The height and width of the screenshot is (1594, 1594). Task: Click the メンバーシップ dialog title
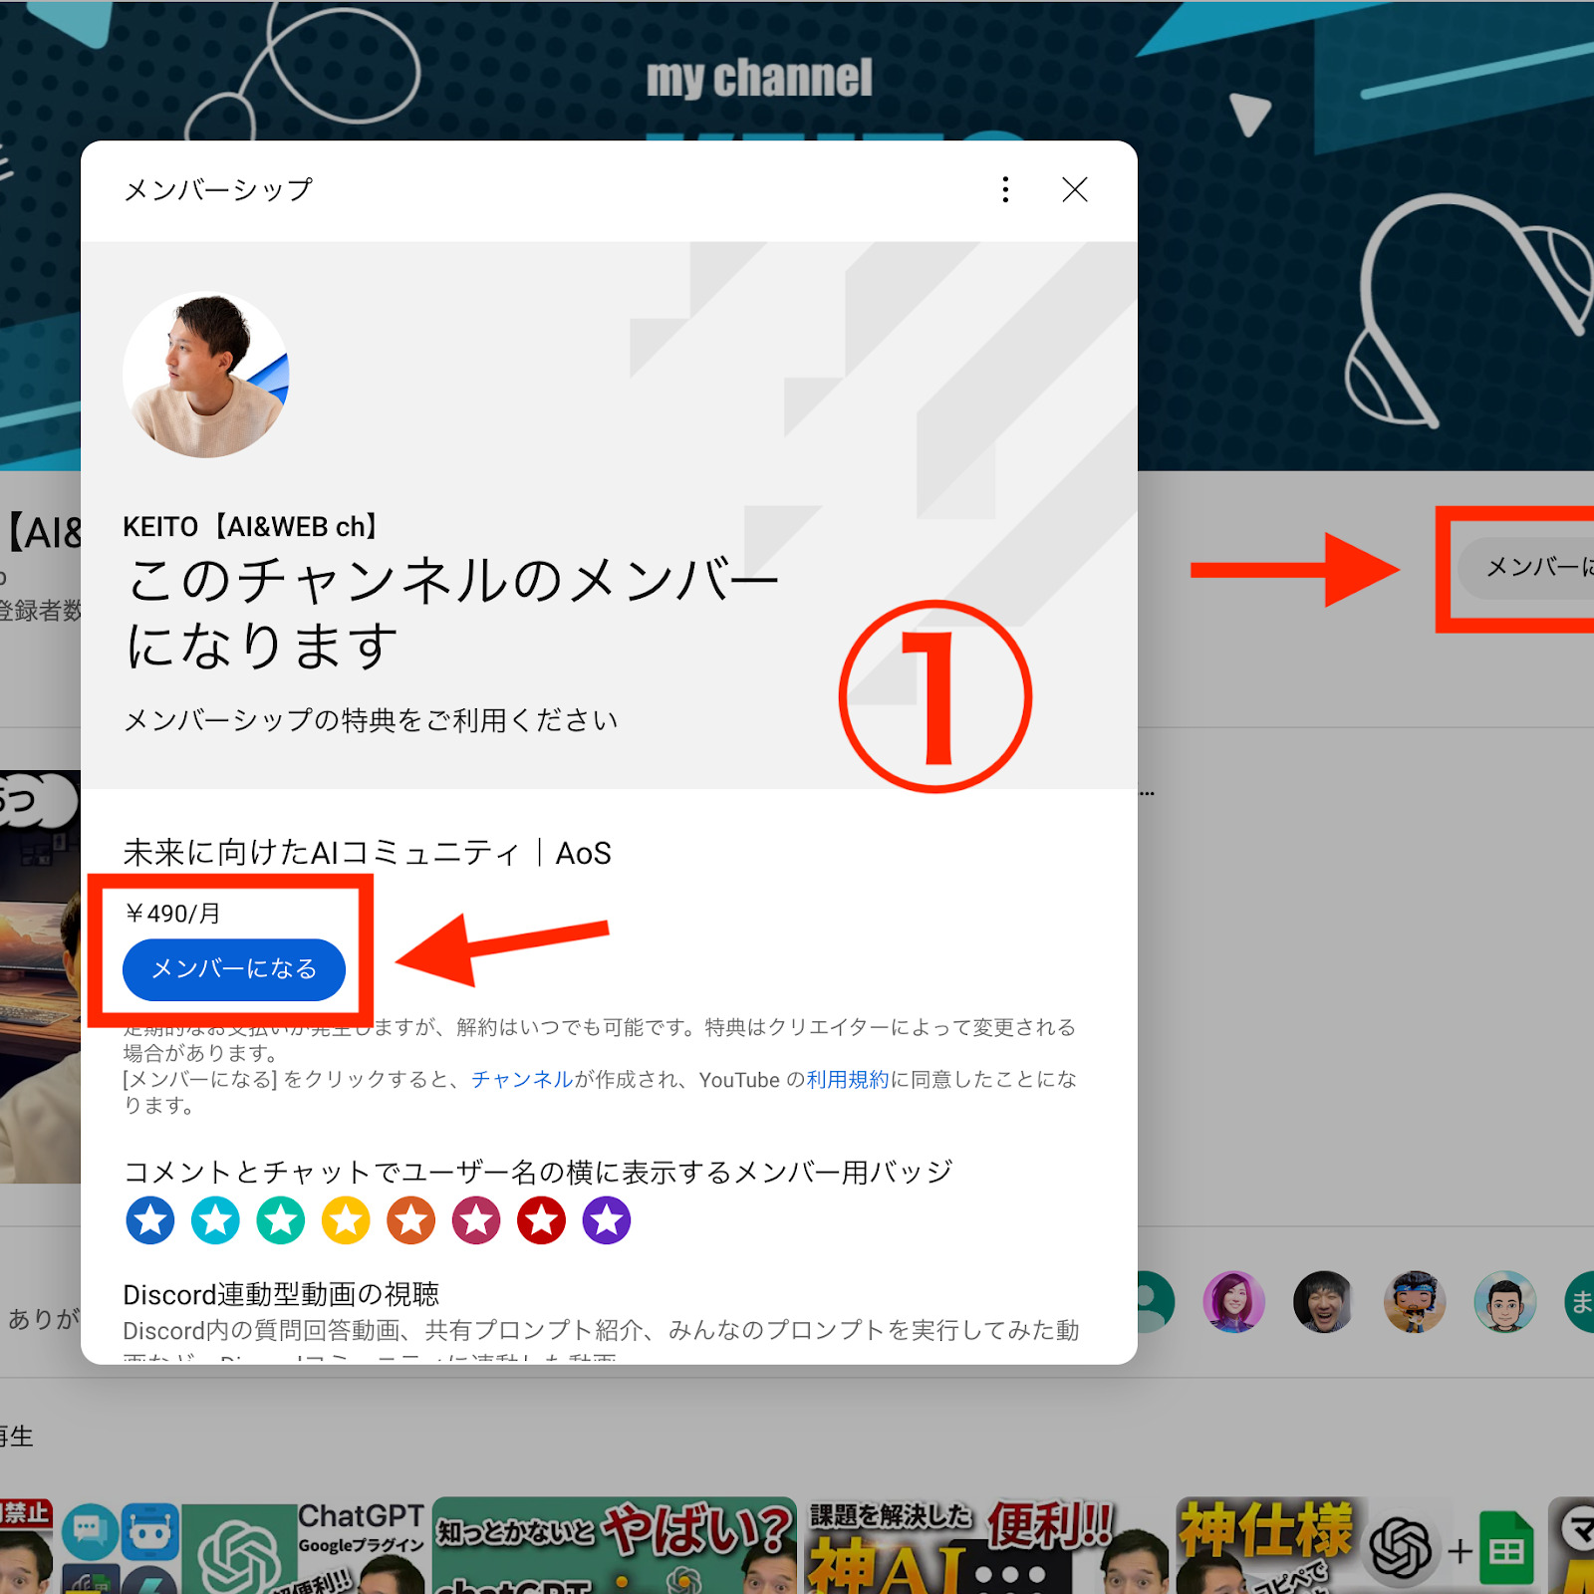(x=218, y=189)
